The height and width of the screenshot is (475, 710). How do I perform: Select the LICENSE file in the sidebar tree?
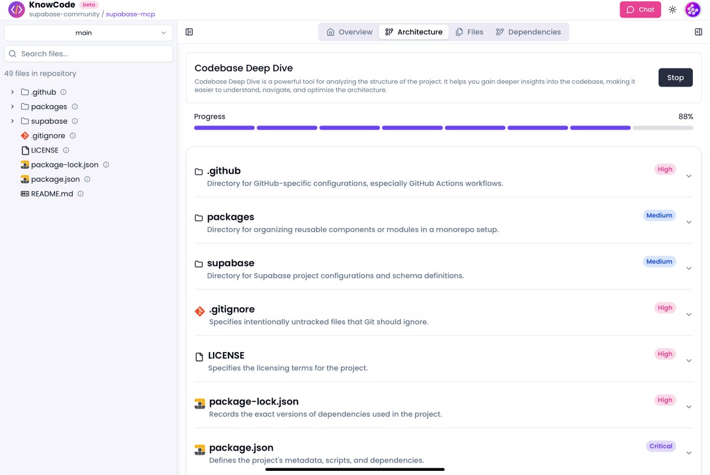pyautogui.click(x=44, y=150)
